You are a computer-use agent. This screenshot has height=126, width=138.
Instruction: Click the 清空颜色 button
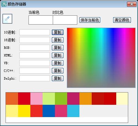[x=122, y=20]
